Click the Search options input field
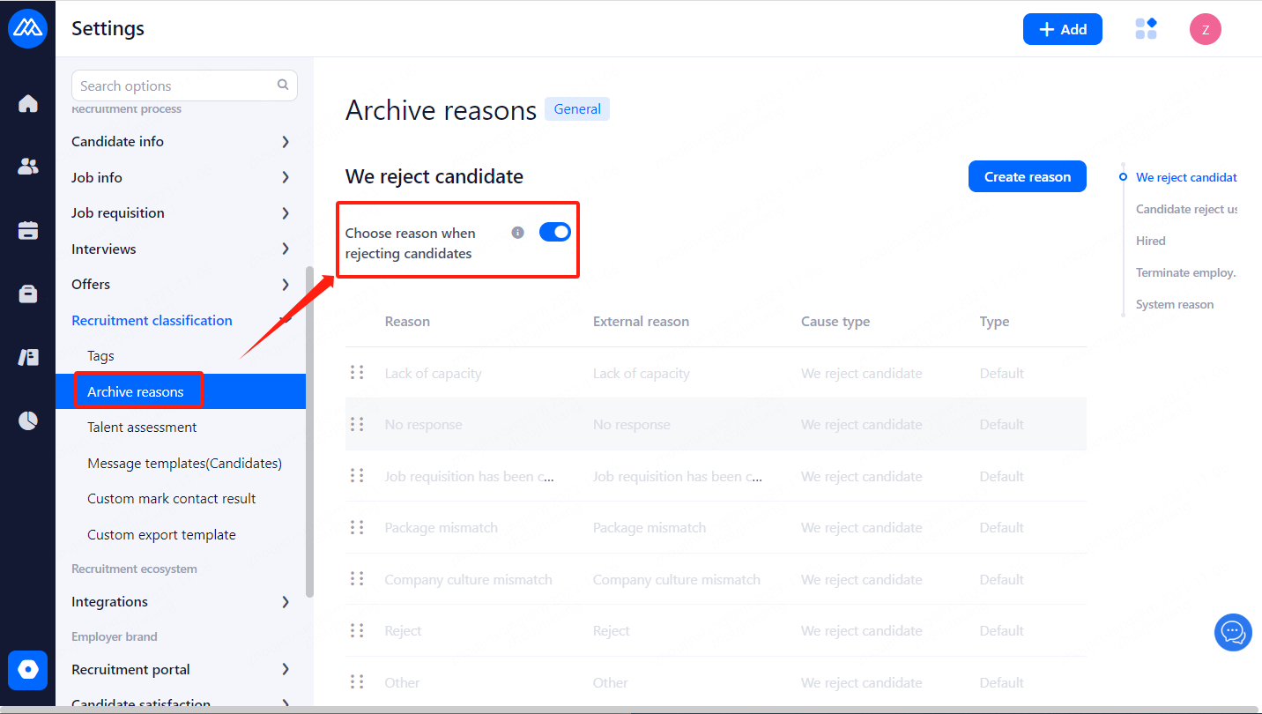This screenshot has width=1262, height=714. point(176,86)
